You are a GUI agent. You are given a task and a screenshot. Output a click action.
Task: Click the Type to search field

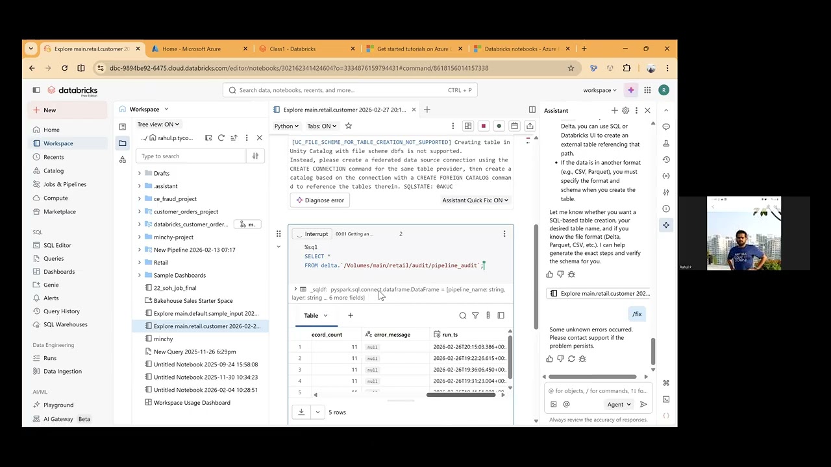(x=191, y=156)
